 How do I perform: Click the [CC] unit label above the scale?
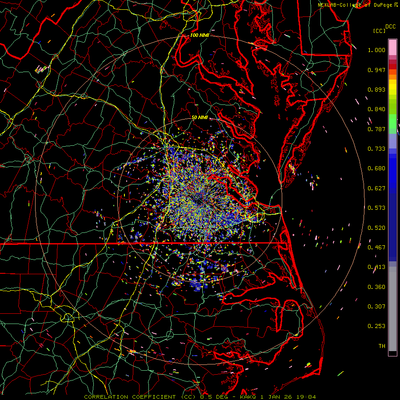tap(379, 31)
